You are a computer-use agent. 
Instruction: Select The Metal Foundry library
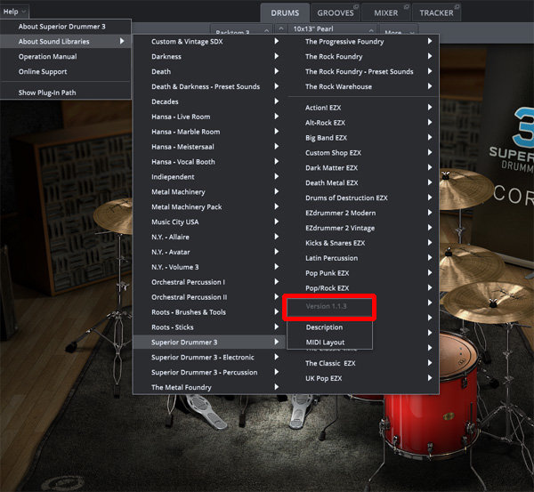[x=208, y=387]
